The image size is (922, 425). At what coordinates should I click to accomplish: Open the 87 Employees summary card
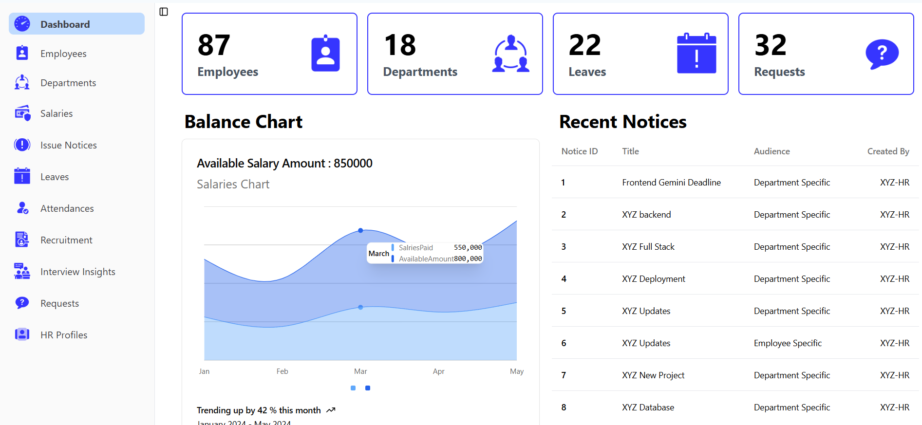pyautogui.click(x=269, y=54)
